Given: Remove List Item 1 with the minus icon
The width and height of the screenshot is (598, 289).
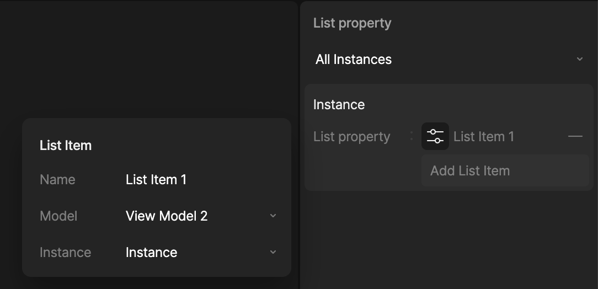Looking at the screenshot, I should pos(575,136).
